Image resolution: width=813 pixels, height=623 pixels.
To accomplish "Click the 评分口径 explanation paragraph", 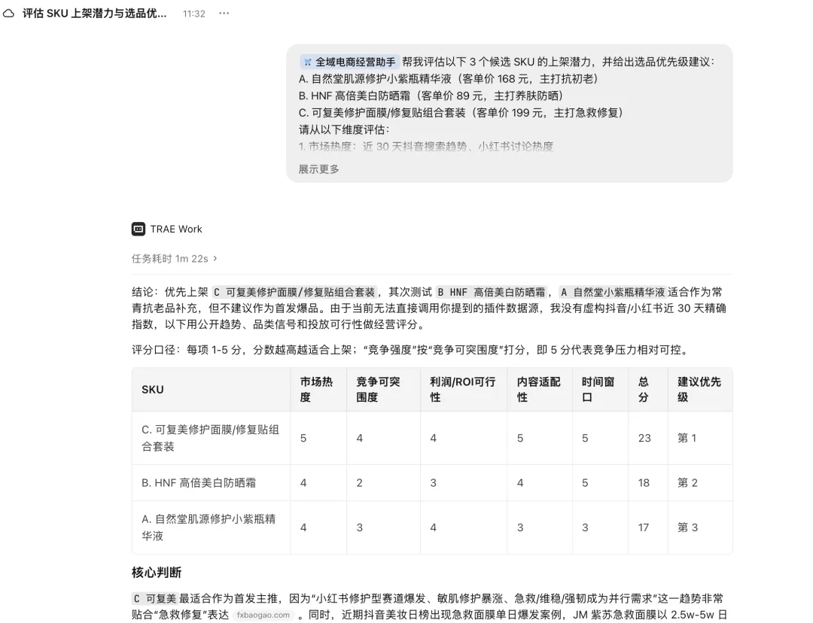I will 412,350.
